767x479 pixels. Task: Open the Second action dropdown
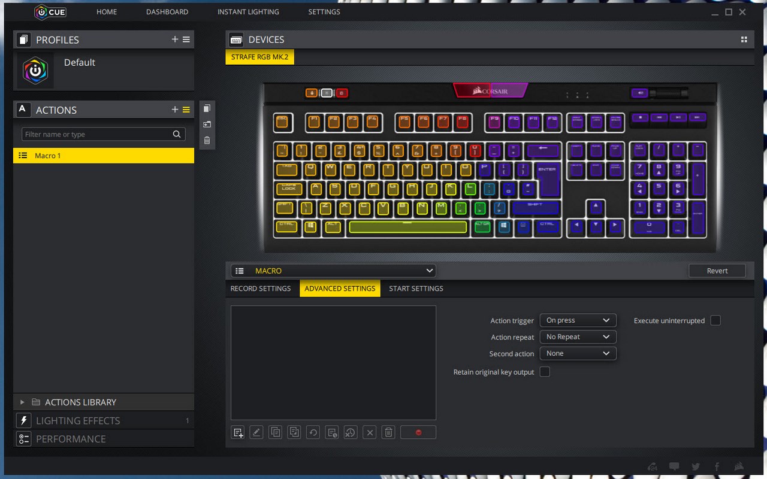click(x=578, y=353)
